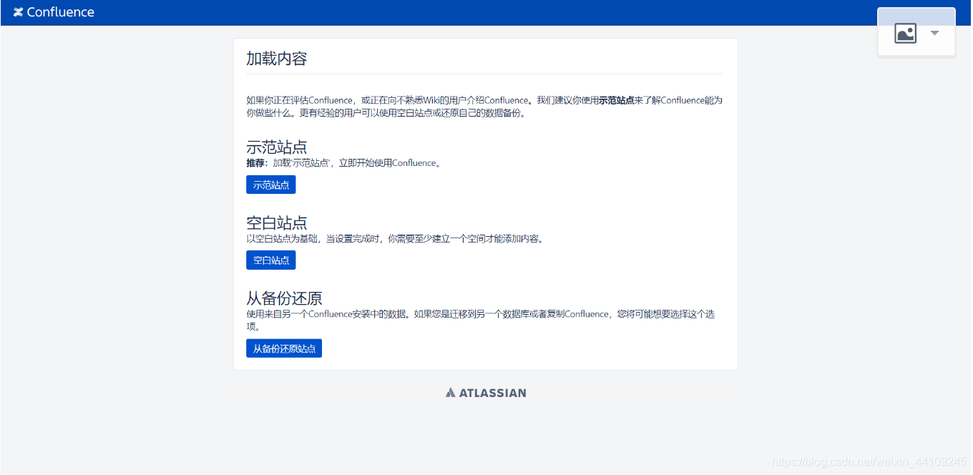Click the 加载内容 page heading
The image size is (973, 475).
click(x=277, y=59)
